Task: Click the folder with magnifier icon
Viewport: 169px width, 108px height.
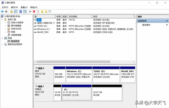Action: tap(46, 12)
